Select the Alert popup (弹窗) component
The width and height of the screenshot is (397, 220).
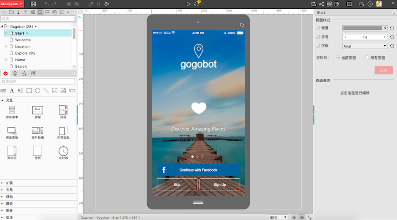coord(37,112)
